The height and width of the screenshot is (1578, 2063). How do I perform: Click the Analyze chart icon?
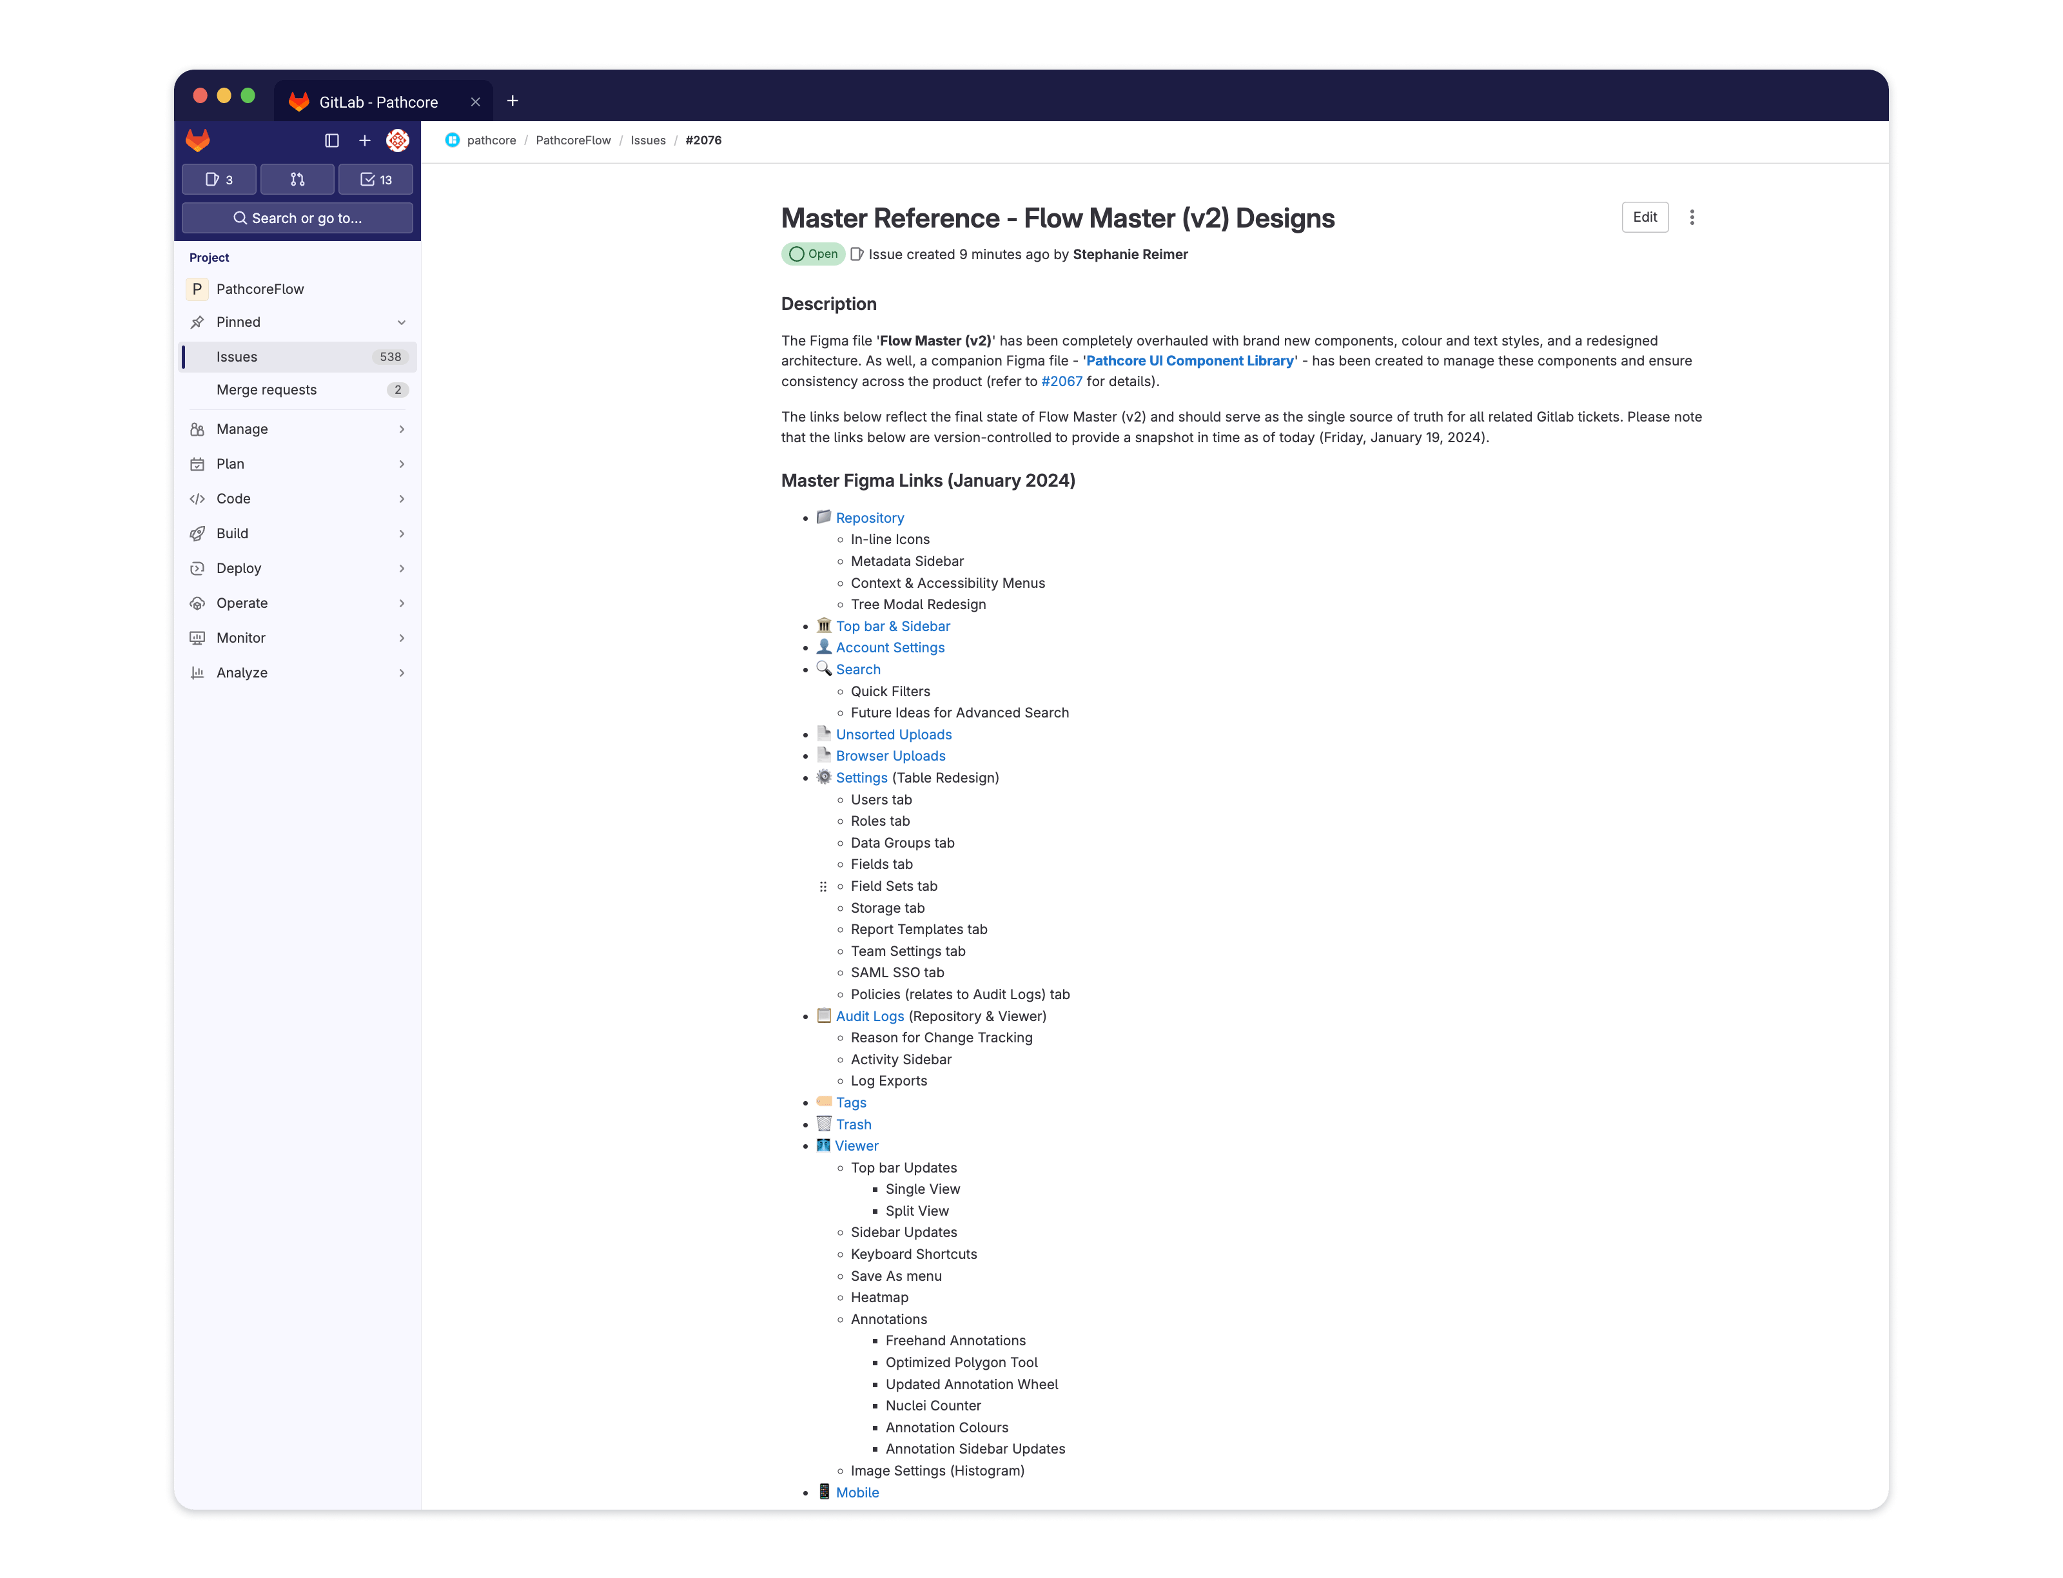(x=197, y=672)
